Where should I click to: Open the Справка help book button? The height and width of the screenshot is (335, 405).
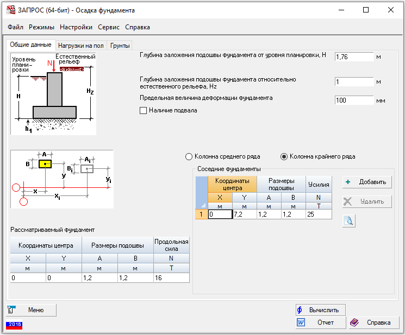point(372,323)
